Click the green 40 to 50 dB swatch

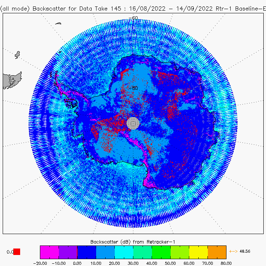[161, 252]
